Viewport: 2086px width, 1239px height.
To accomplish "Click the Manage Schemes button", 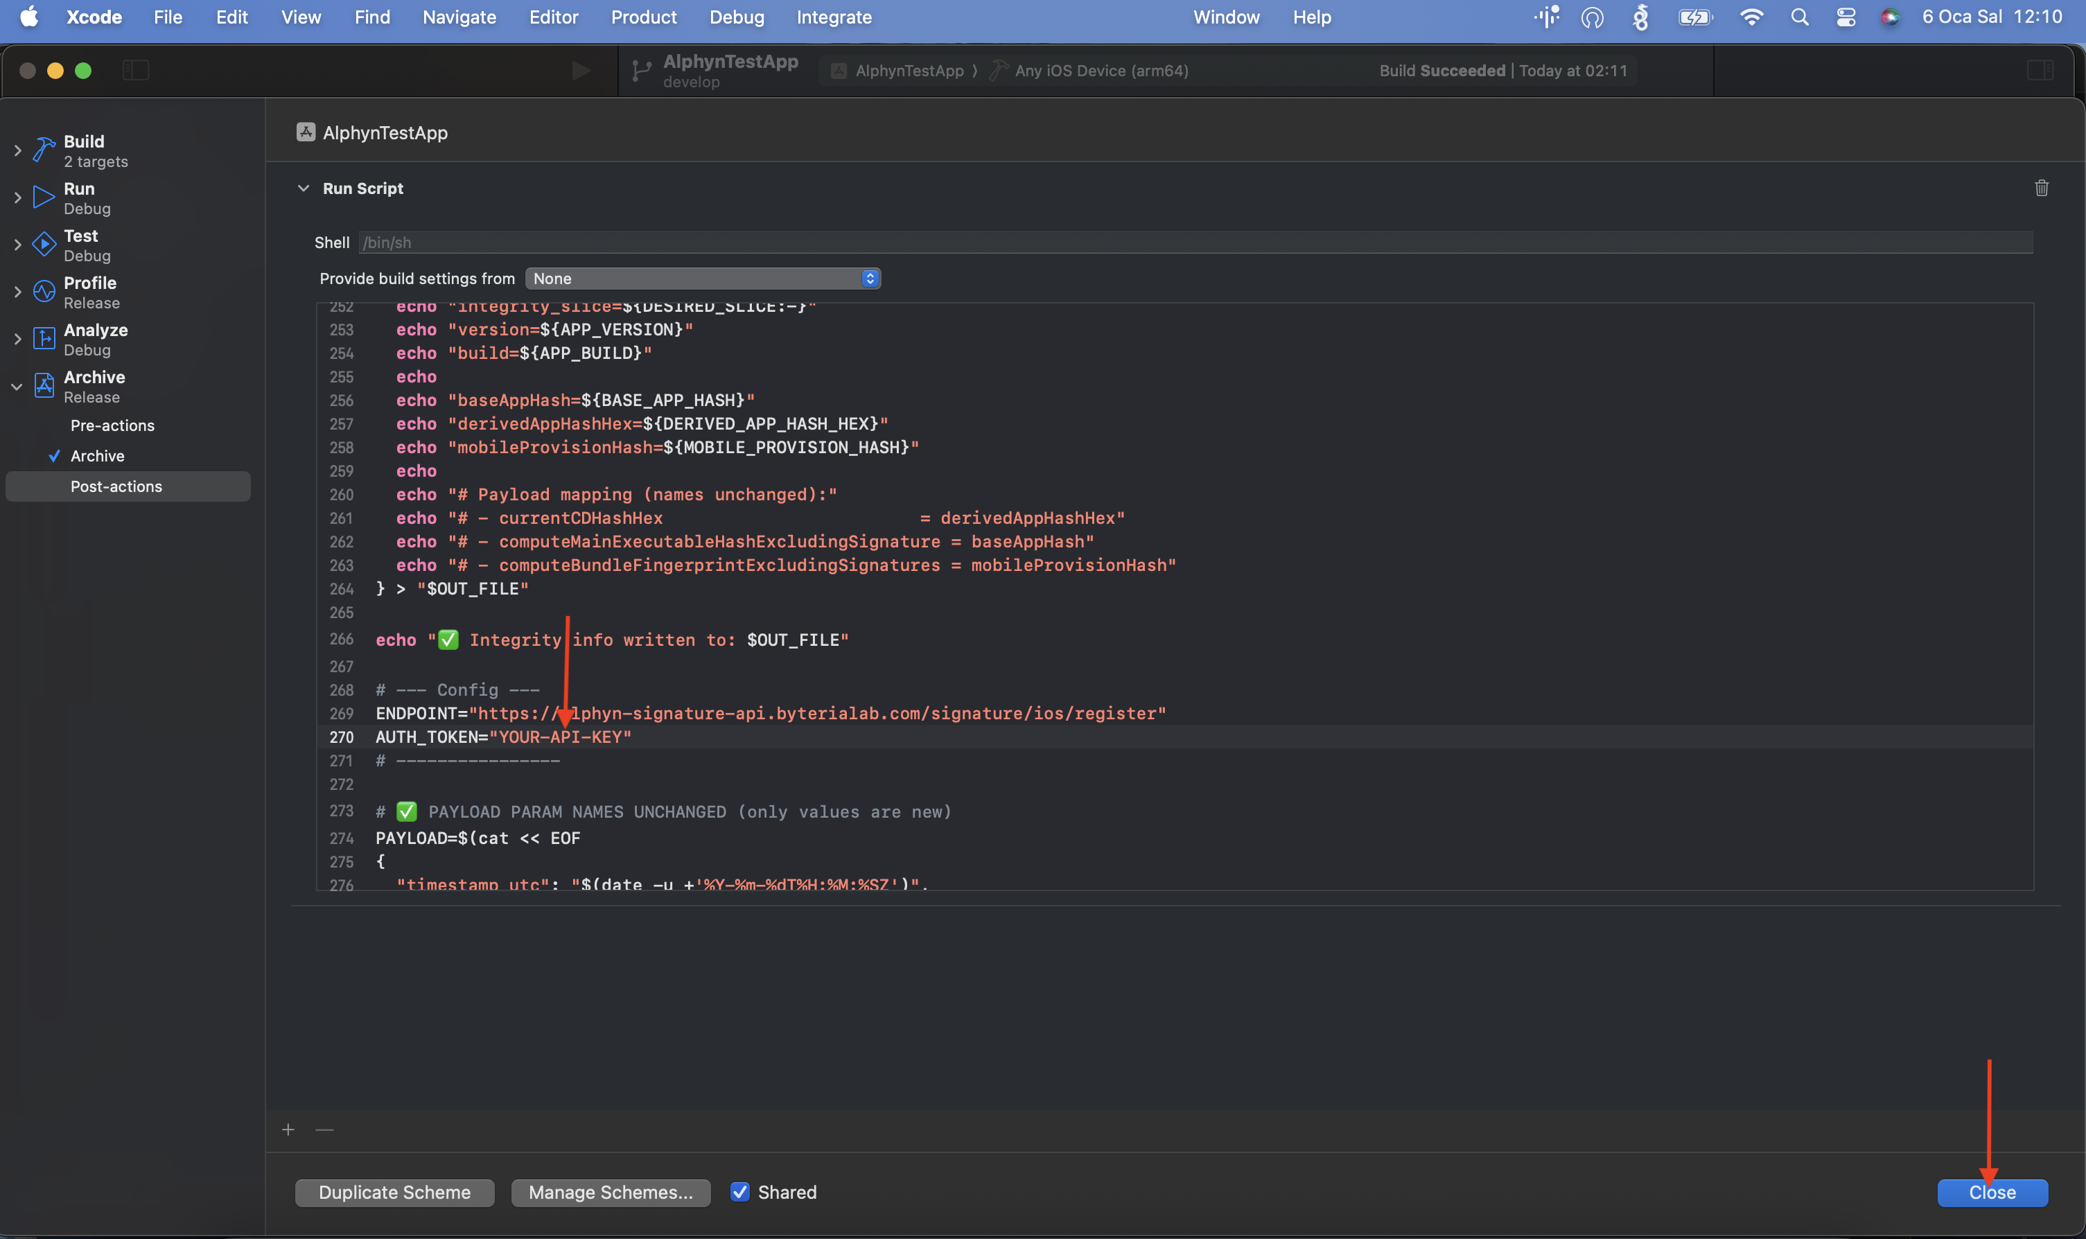I will [x=610, y=1193].
